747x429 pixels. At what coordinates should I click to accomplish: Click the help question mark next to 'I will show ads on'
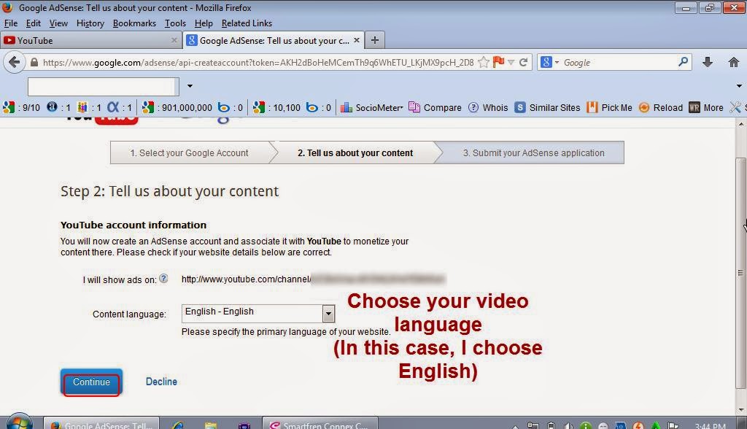click(163, 279)
